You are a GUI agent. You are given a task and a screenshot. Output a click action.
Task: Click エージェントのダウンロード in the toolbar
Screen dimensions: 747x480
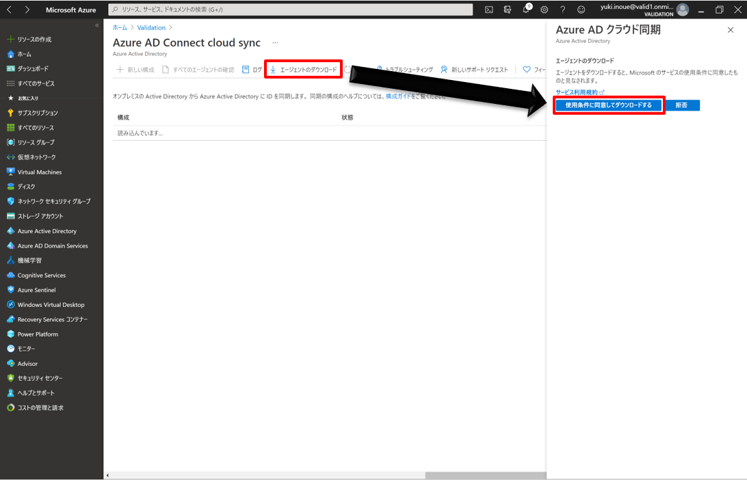(303, 70)
